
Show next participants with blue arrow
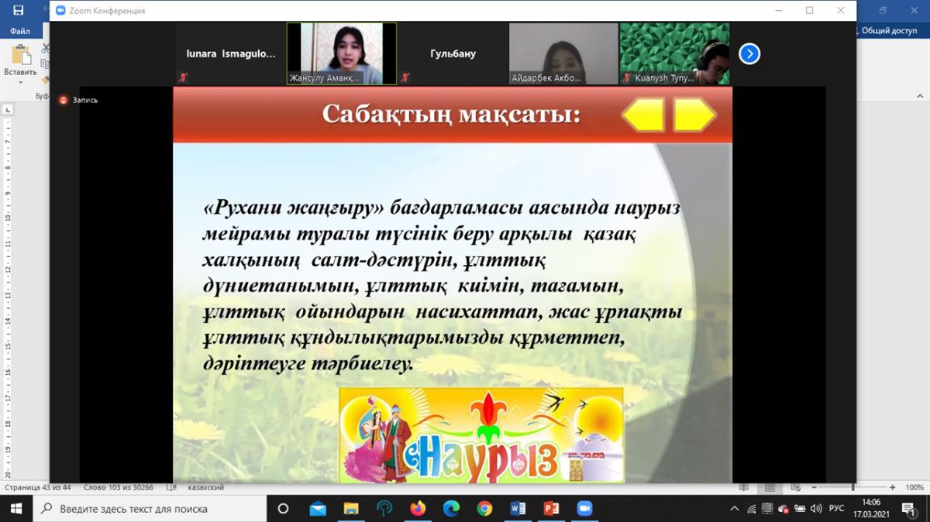[749, 53]
